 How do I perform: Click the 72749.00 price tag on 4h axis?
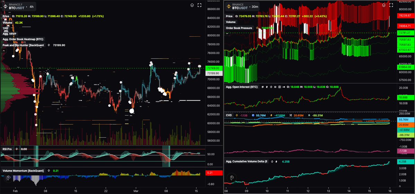click(214, 68)
